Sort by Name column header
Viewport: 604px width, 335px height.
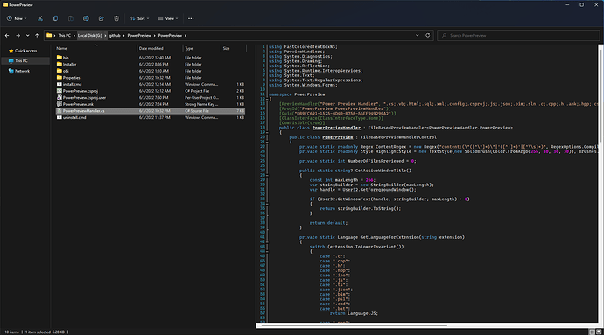[96, 48]
